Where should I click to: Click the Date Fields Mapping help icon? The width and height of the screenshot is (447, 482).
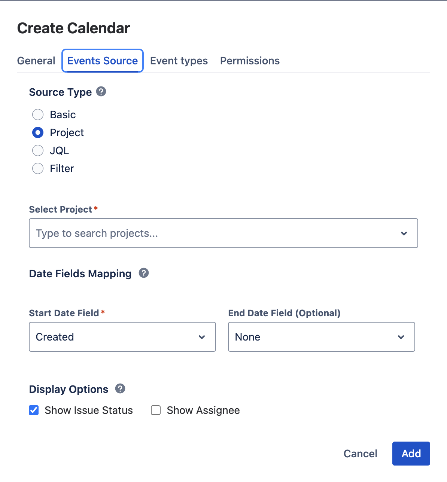pyautogui.click(x=143, y=273)
